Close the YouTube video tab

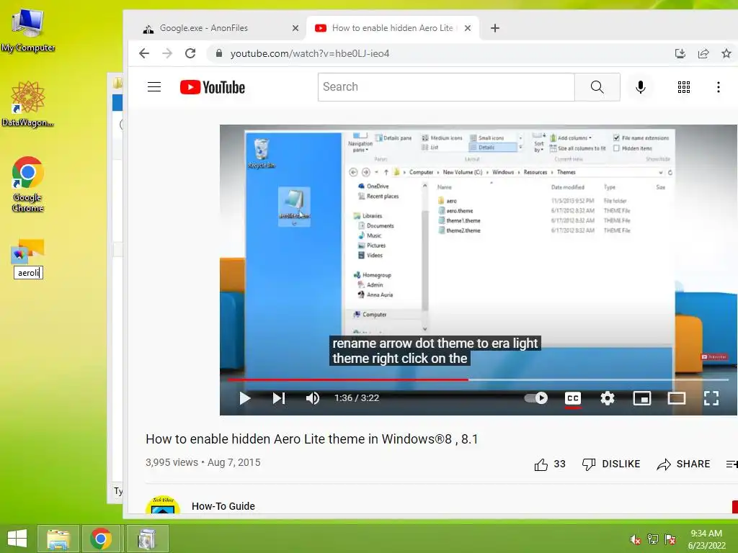(x=467, y=28)
